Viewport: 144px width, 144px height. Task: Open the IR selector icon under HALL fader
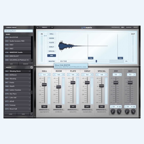tap(44, 107)
